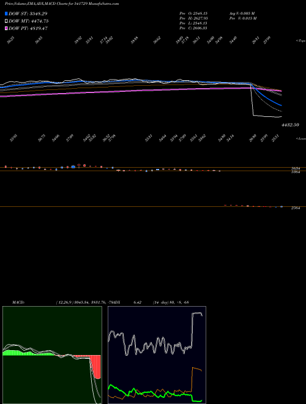The image size is (306, 404).
Task: Select the DOW PT: 4819.47 label
Action: (x=28, y=28)
